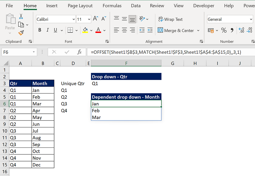The image size is (255, 176).
Task: Open Font settings dialog launcher
Action: tap(107, 42)
